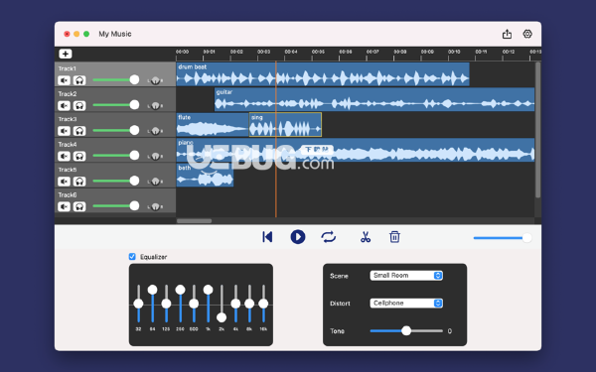The image size is (596, 372).
Task: Delete selected clip with trash icon
Action: 394,237
